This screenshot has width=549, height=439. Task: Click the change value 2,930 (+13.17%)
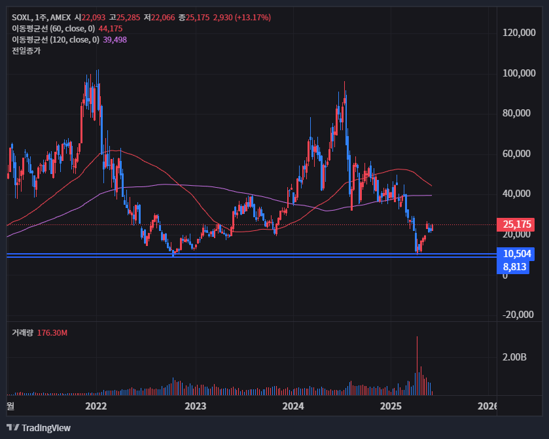(x=242, y=18)
